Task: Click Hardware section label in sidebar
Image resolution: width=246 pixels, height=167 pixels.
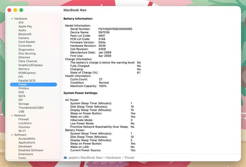Action: pyautogui.click(x=21, y=19)
